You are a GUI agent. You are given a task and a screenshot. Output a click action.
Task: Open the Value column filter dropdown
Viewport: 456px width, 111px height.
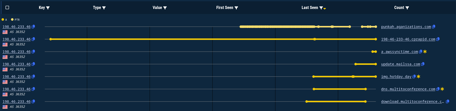click(165, 8)
